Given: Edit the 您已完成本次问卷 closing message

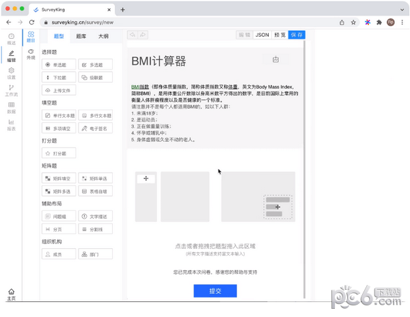Looking at the screenshot, I should click(215, 272).
